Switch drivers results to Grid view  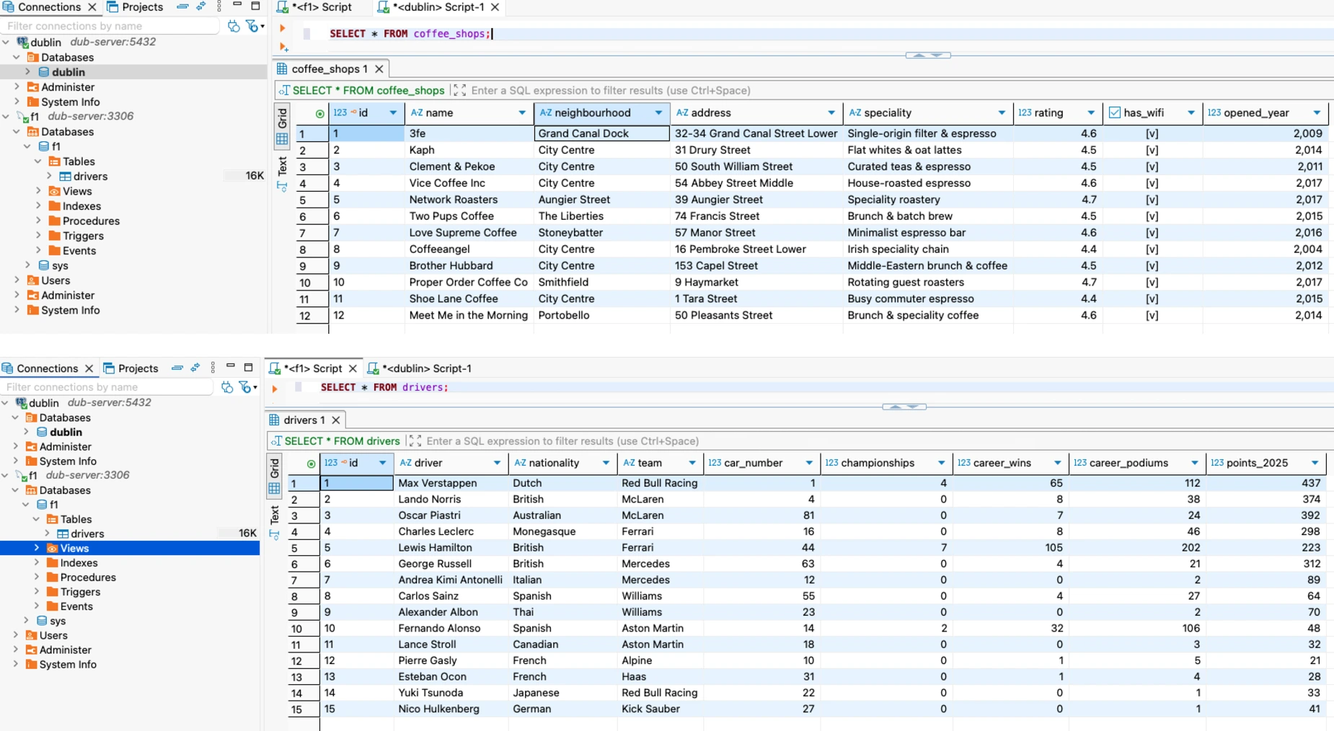274,476
